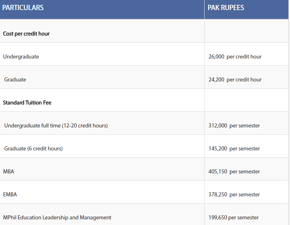Select the 'Graduate (6 credit hours)' label
The width and height of the screenshot is (290, 225).
[x=33, y=148]
